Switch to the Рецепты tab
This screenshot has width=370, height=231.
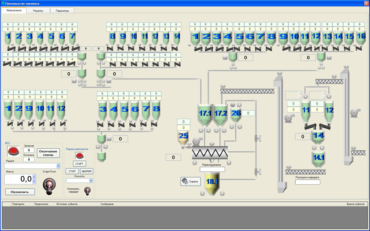point(38,10)
